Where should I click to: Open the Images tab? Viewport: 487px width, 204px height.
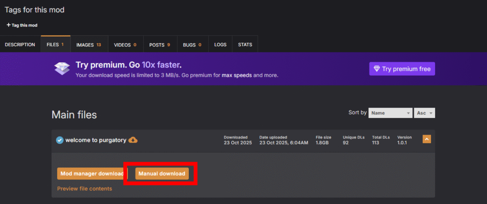click(x=88, y=45)
